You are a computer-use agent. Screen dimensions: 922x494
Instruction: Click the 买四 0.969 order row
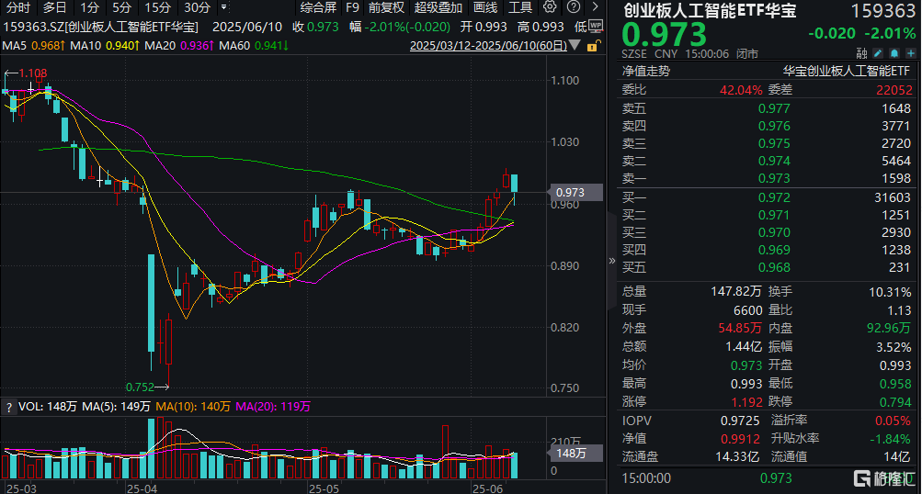766,250
